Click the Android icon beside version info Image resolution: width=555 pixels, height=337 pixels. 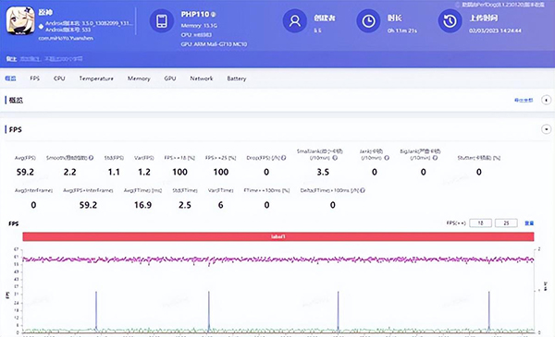click(41, 26)
